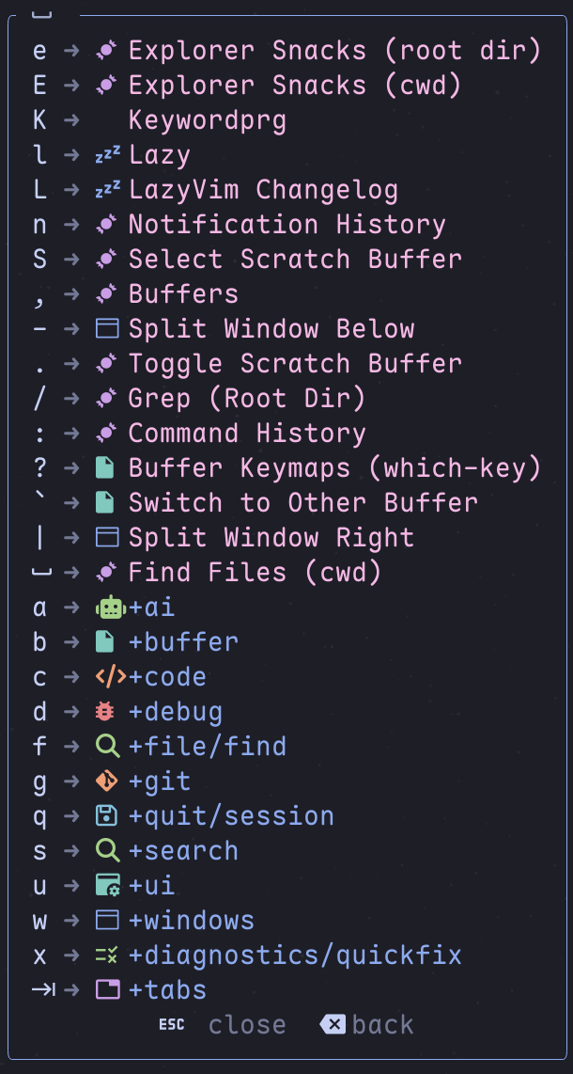Screen dimensions: 573x1074
Task: Expand the +tabs group
Action: pos(167,990)
